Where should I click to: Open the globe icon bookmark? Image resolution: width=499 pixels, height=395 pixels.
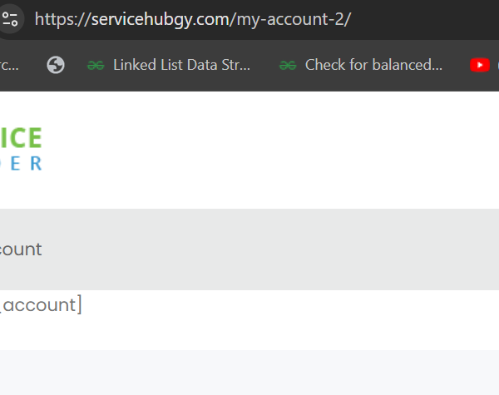[56, 65]
